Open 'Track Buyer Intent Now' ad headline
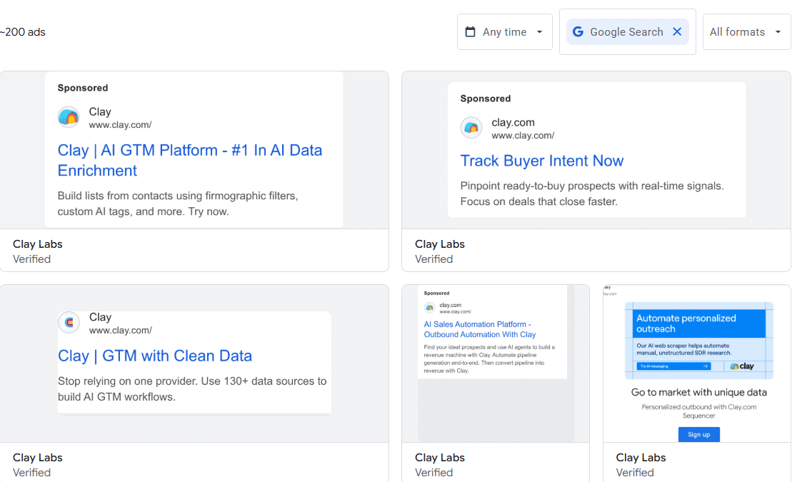The image size is (807, 482). 541,161
